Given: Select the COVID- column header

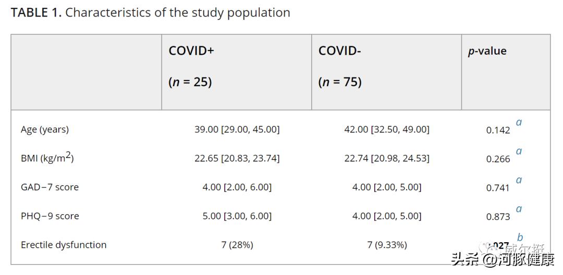Looking at the screenshot, I should click(x=340, y=50).
